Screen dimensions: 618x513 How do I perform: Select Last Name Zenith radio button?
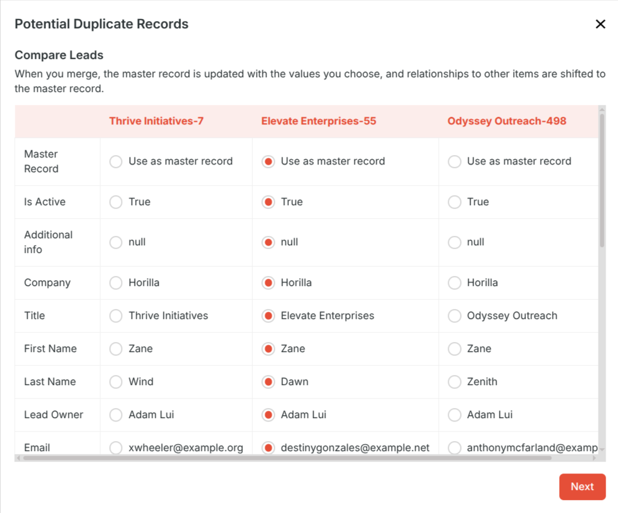point(455,382)
